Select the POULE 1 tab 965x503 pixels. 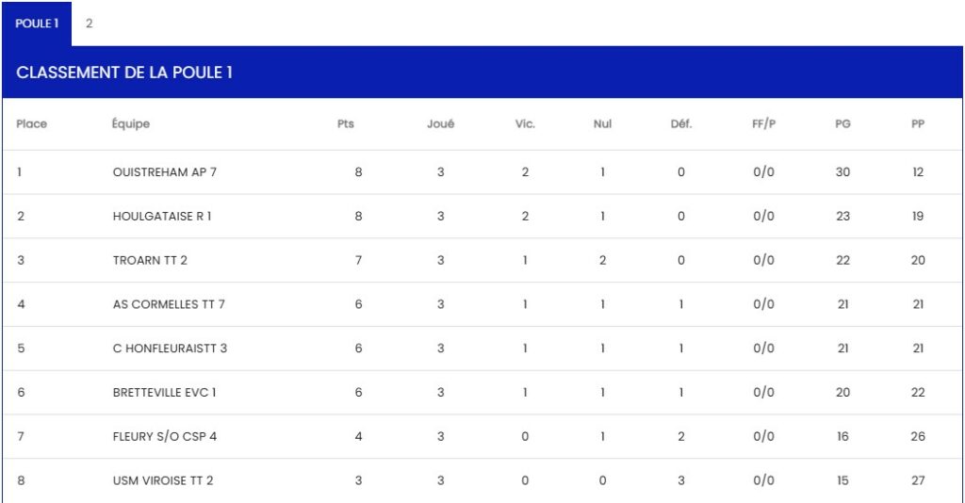pyautogui.click(x=37, y=24)
